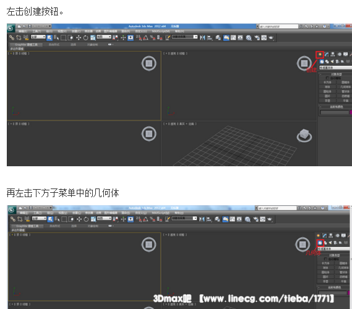Click 圆锥体 (Cone) button in first screenshot
The height and width of the screenshot is (309, 352).
345,82
